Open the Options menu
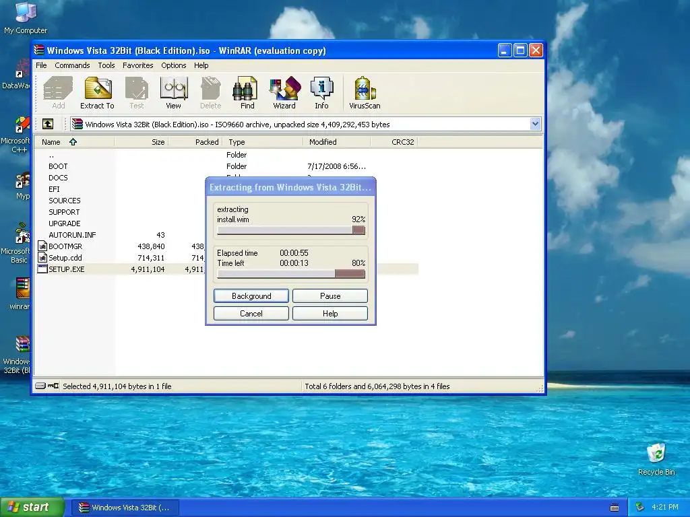This screenshot has height=517, width=690. 173,65
